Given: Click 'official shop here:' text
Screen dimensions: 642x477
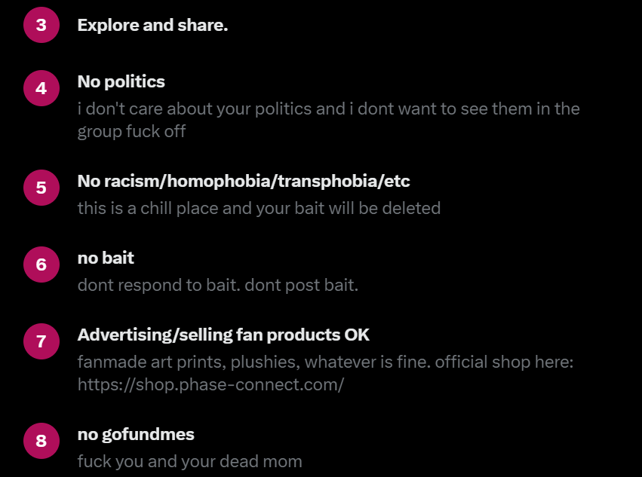Looking at the screenshot, I should click(x=504, y=362).
